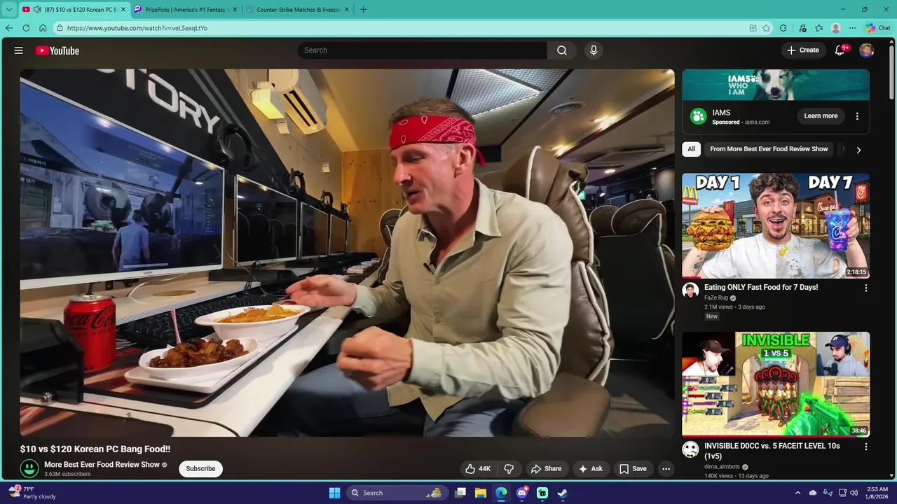Image resolution: width=897 pixels, height=504 pixels.
Task: Add page to favorites star
Action: click(x=767, y=28)
